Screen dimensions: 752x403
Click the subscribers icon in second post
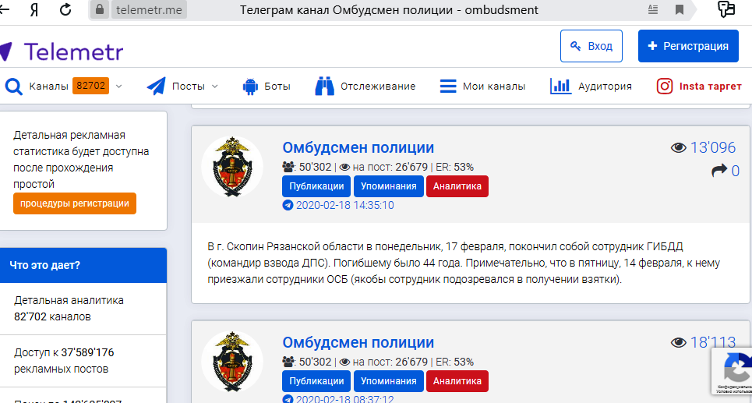(x=288, y=362)
